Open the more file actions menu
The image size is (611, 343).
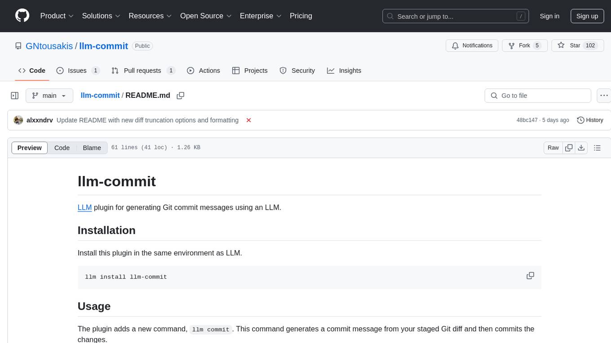604,96
